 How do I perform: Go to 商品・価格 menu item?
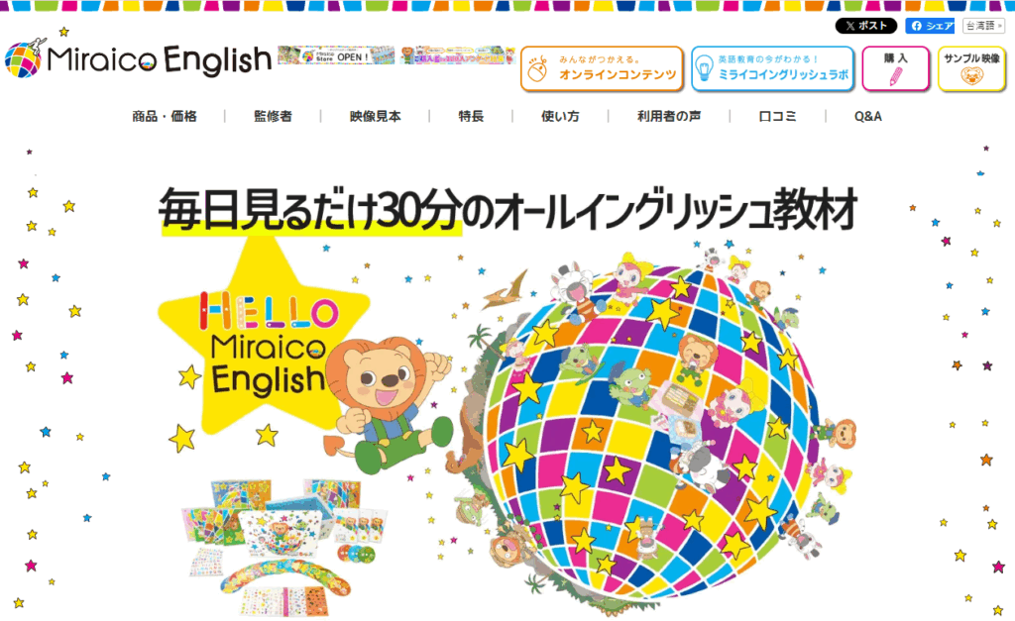(x=165, y=117)
